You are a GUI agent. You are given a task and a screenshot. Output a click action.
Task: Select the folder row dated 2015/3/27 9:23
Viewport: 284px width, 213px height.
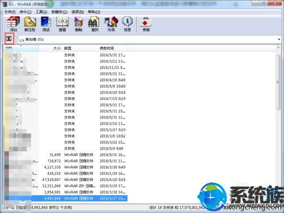pos(66,130)
